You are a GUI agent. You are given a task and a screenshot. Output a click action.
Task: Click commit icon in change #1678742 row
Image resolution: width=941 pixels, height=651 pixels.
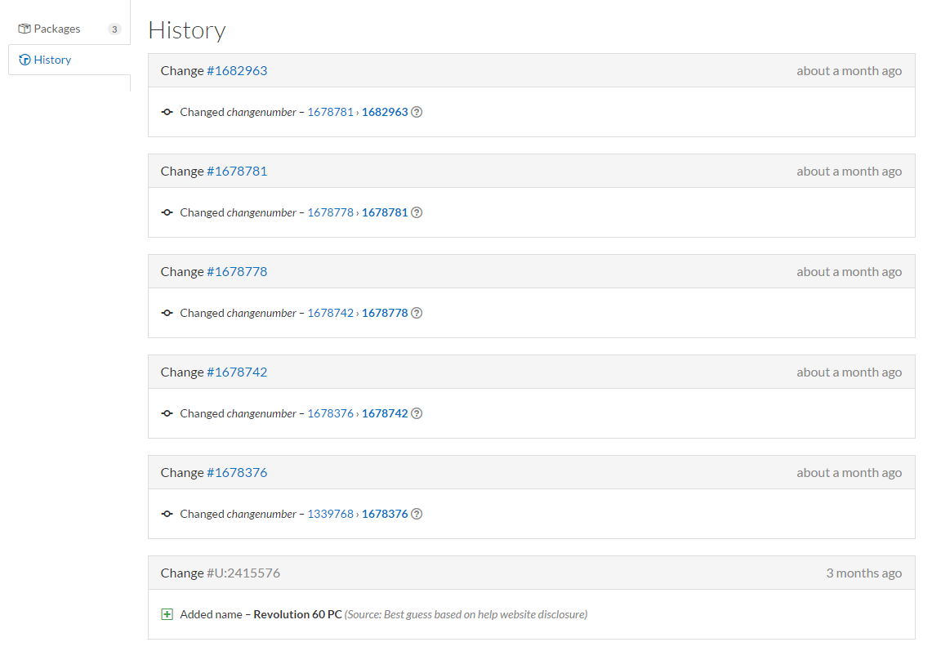tap(167, 413)
